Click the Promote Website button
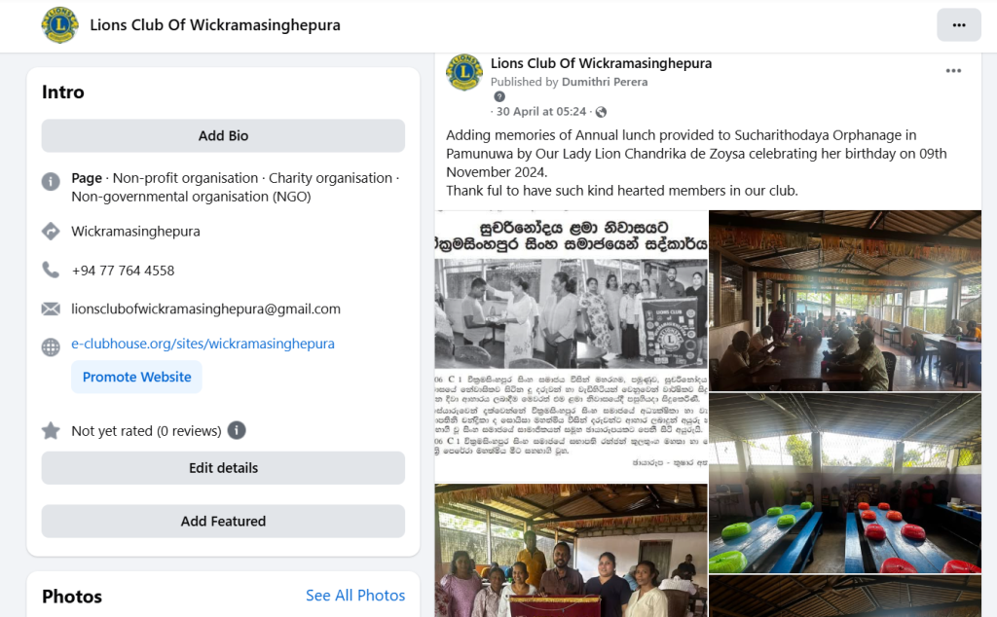 click(136, 377)
